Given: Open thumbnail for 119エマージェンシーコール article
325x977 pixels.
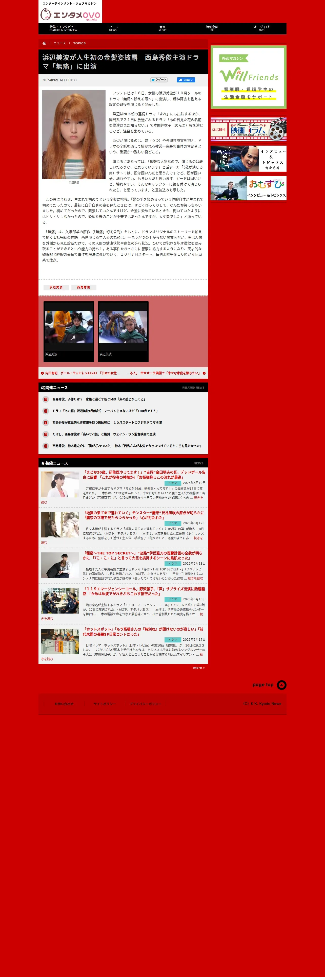Looking at the screenshot, I should pyautogui.click(x=60, y=601).
